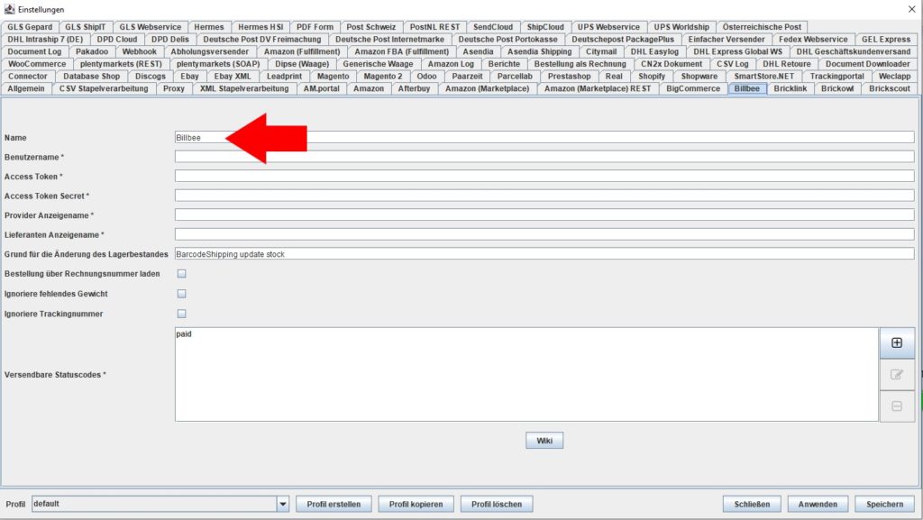Open the Fedex Webservice tab
This screenshot has height=520, width=923.
(814, 40)
